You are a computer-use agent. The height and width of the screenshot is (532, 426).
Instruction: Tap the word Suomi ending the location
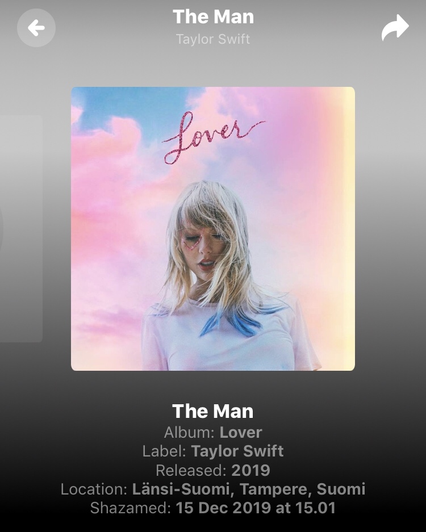(x=341, y=489)
